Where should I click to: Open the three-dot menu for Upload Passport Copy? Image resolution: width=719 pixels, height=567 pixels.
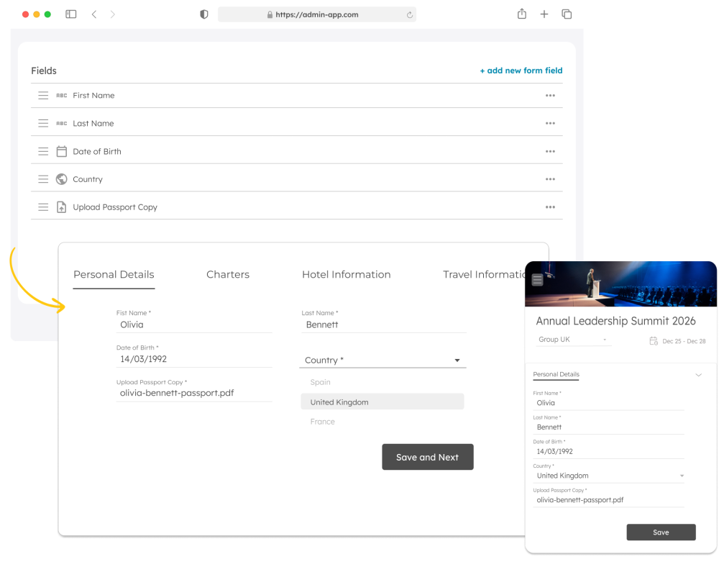pos(550,207)
